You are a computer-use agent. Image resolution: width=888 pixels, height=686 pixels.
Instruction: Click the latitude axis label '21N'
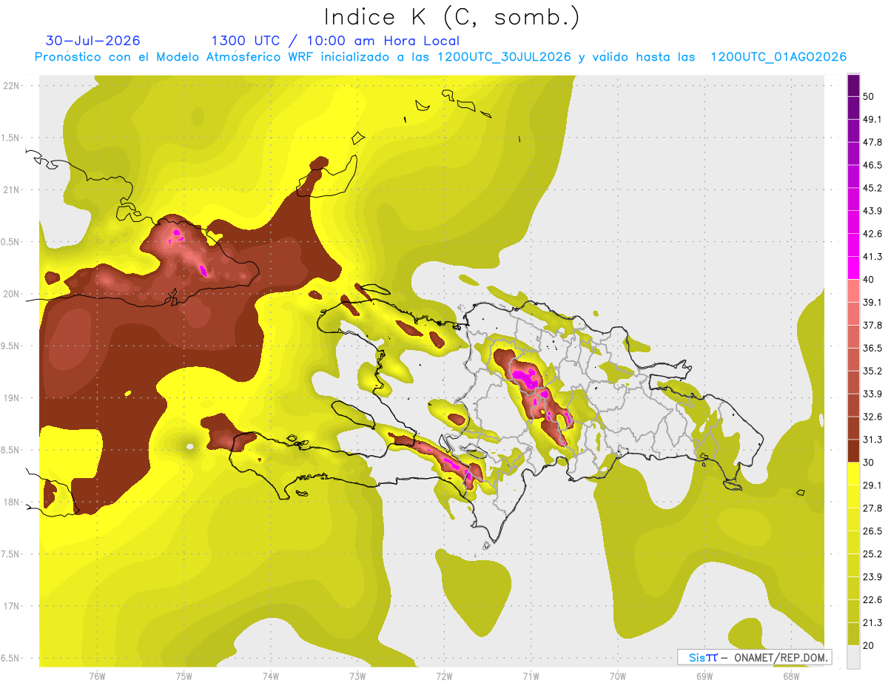point(12,189)
